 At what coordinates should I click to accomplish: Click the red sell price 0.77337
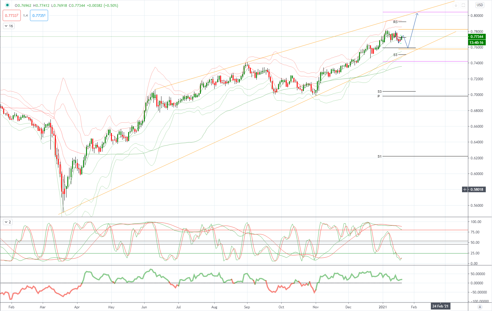(x=12, y=15)
